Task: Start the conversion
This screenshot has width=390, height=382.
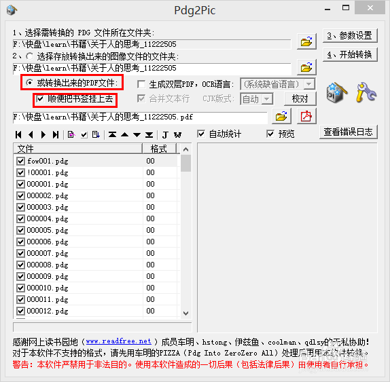Action: [350, 54]
